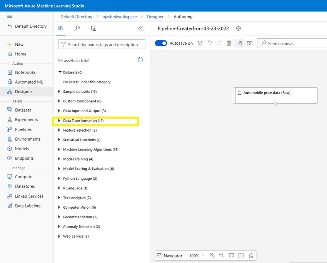Open the 100% zoom level dropdown
Screen dimensions: 327x263
197,255
